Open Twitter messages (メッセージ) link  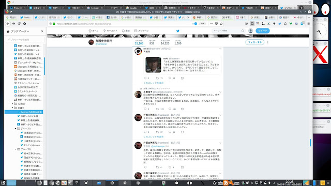tap(141, 31)
